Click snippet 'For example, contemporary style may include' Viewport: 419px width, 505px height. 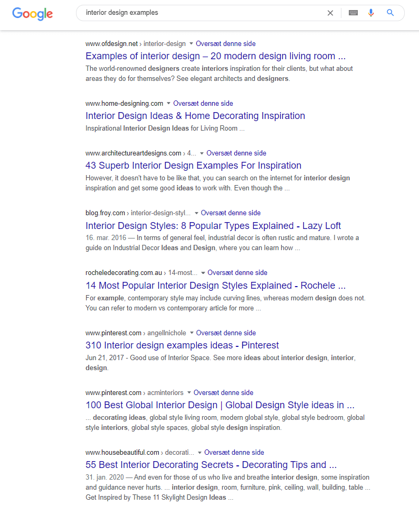click(x=225, y=303)
